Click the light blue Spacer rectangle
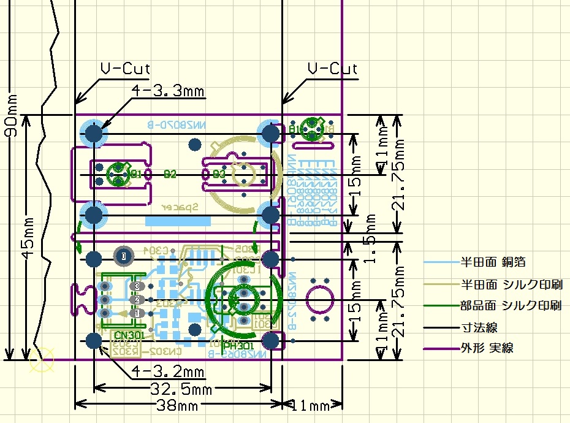This screenshot has width=570, height=423. tap(178, 221)
